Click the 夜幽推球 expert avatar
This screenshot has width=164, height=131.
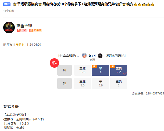9,27
